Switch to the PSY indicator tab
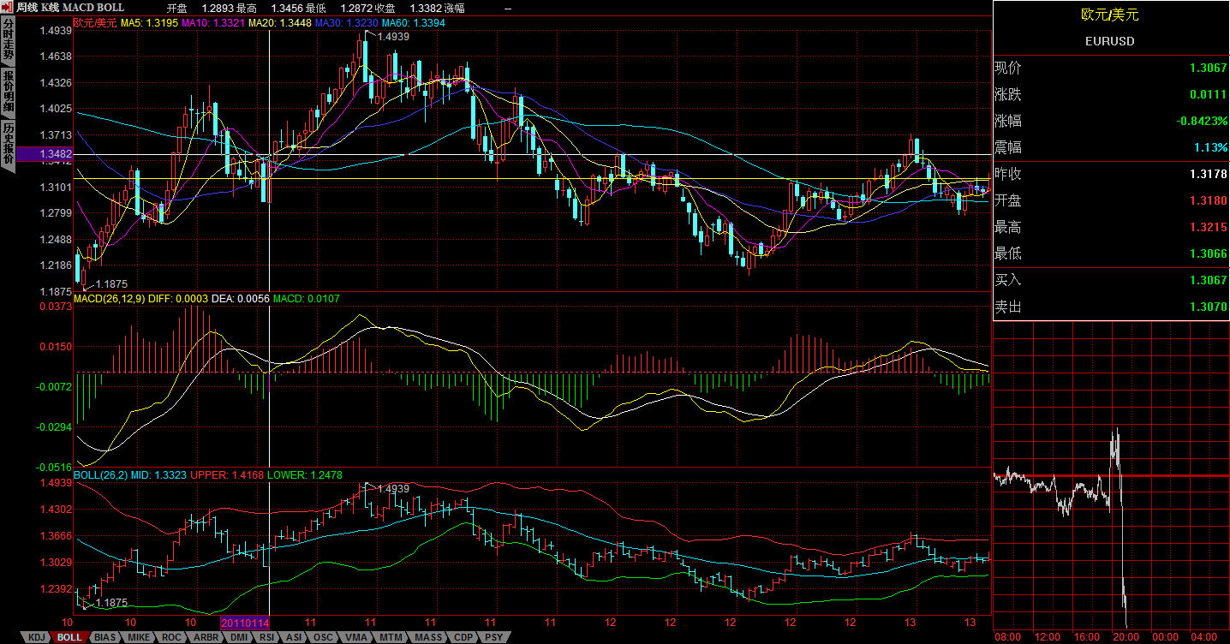 pos(494,637)
